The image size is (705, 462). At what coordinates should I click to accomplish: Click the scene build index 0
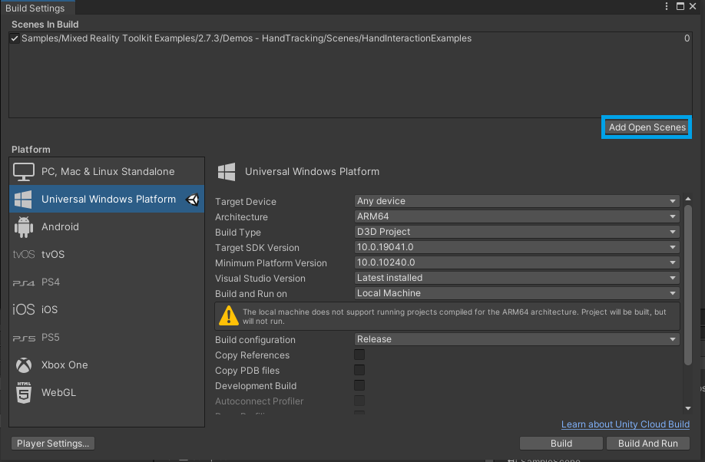[x=687, y=38]
